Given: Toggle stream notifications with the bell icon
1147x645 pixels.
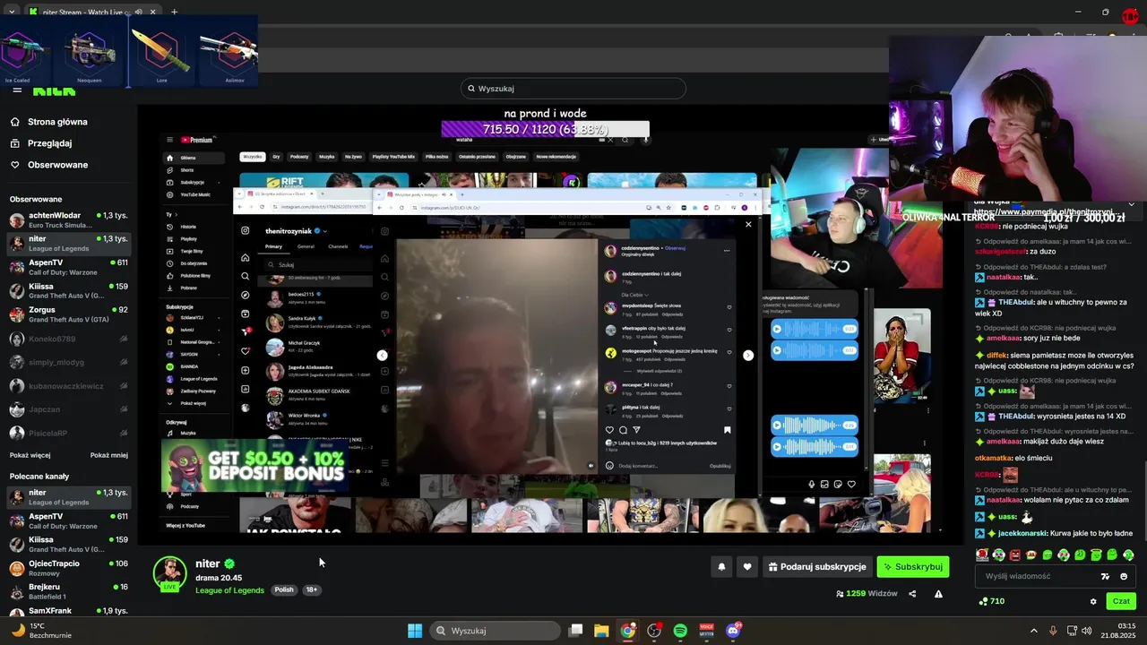Looking at the screenshot, I should pos(721,567).
